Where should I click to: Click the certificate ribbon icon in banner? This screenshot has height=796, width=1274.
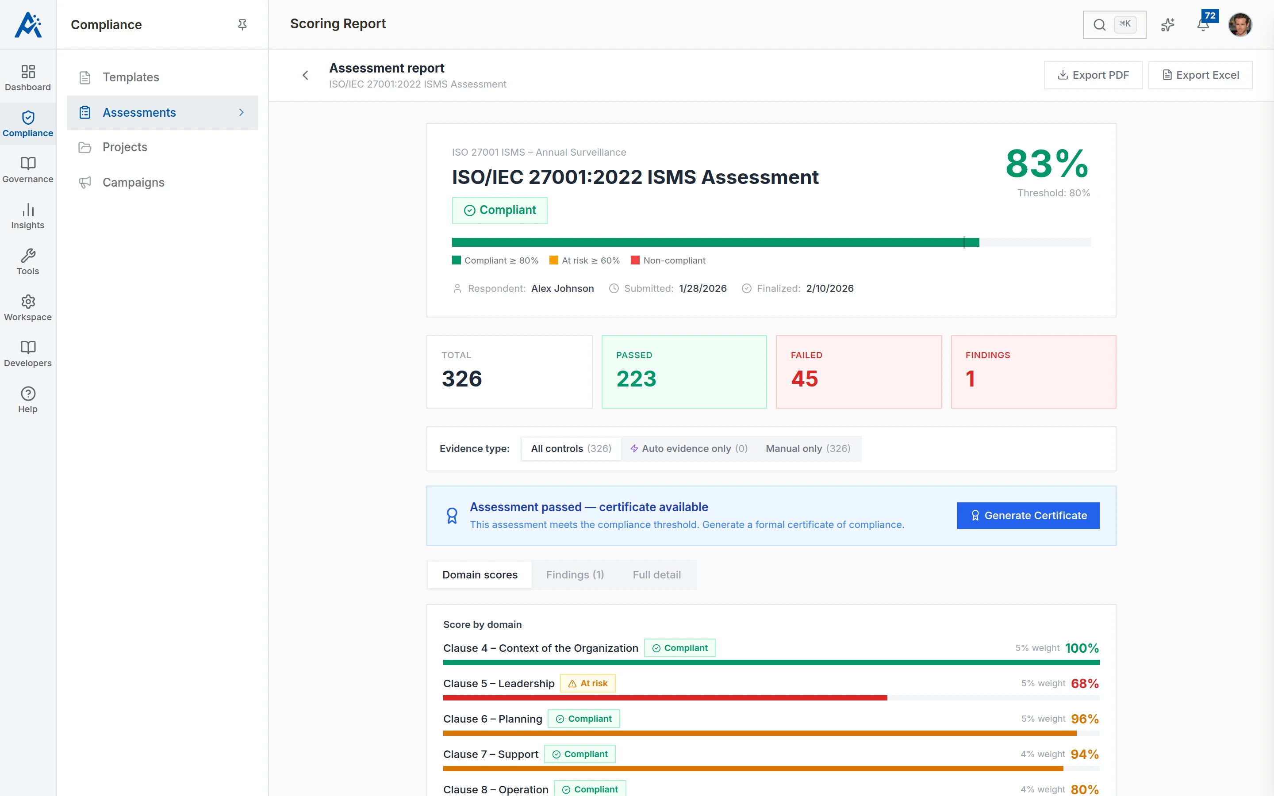coord(452,515)
